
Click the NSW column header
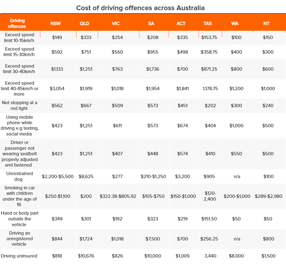(56, 24)
